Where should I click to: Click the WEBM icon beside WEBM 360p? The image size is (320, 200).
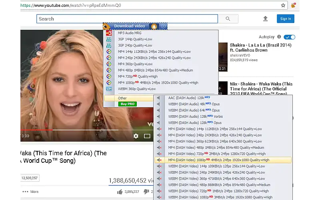pos(109,89)
